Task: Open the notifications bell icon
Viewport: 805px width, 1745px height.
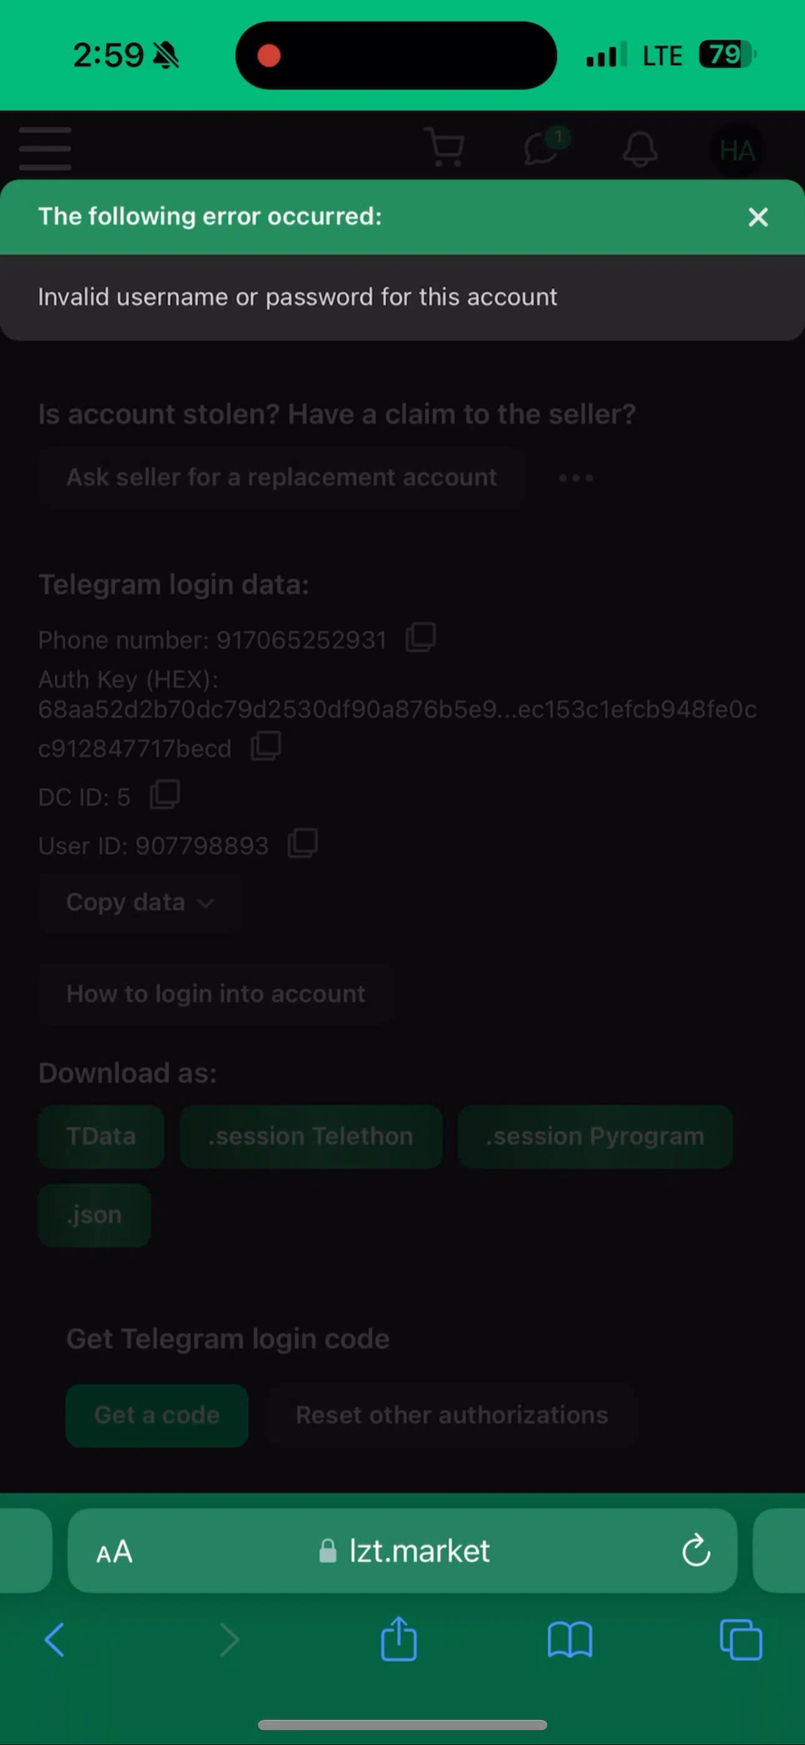Action: pyautogui.click(x=640, y=149)
